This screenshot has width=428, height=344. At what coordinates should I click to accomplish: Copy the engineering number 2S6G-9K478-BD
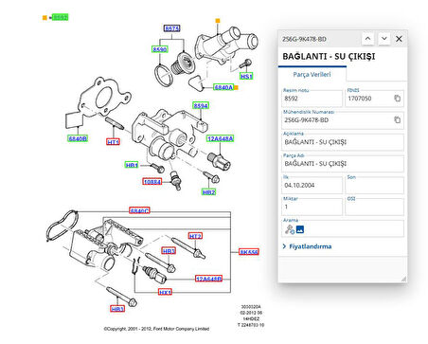pos(398,119)
